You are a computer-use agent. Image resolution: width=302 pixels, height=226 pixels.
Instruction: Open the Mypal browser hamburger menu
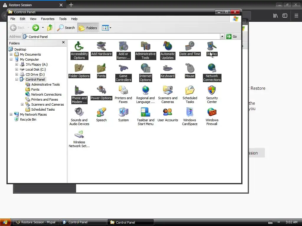(x=296, y=16)
